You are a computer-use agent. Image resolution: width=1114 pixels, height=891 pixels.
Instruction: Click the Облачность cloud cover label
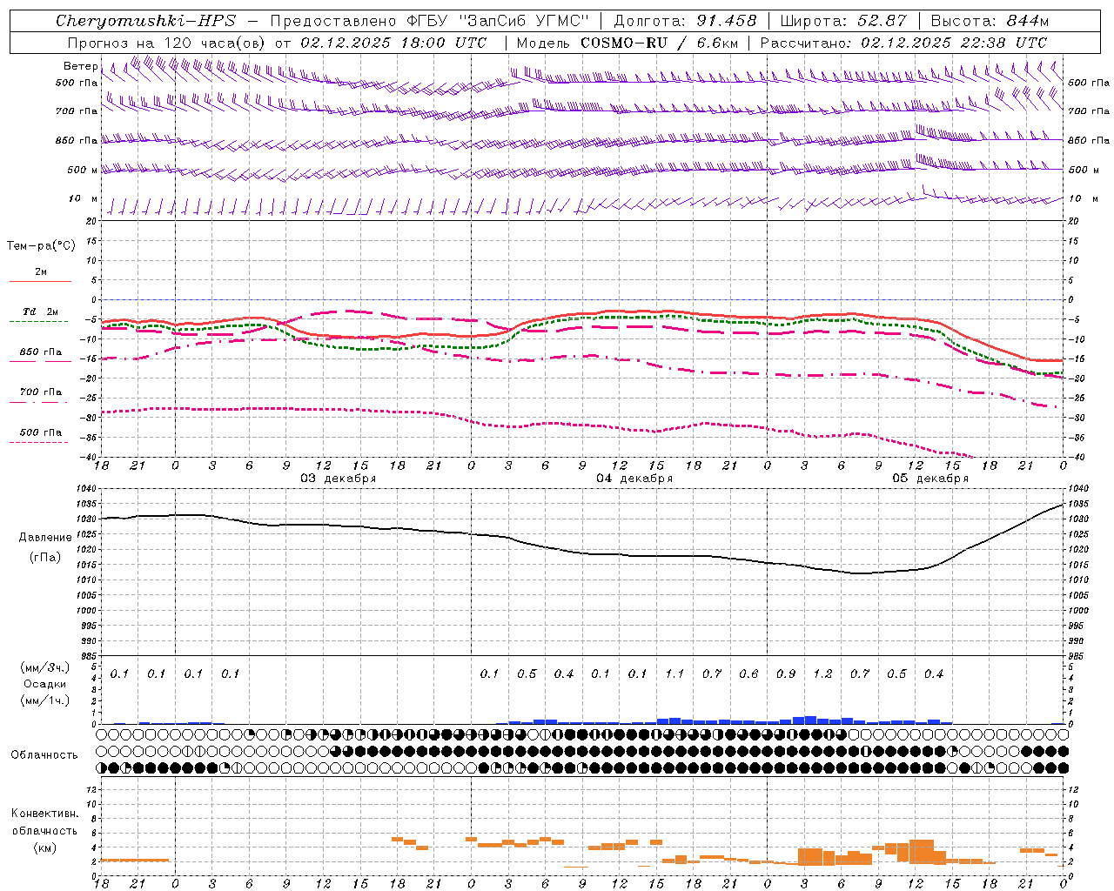[x=44, y=755]
